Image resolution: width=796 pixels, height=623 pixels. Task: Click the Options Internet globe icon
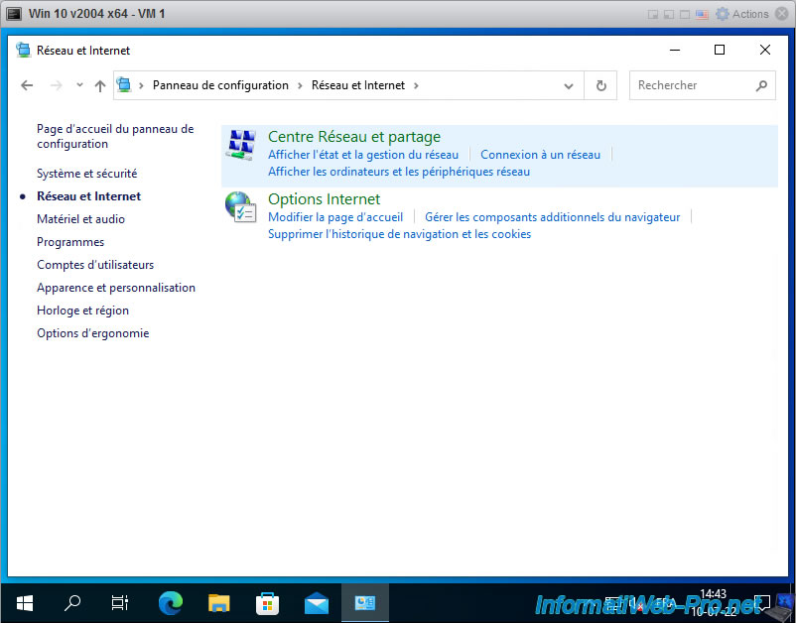[241, 207]
